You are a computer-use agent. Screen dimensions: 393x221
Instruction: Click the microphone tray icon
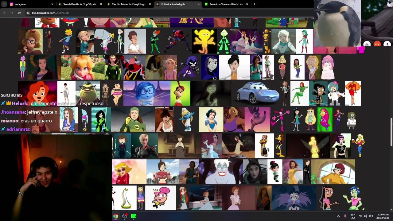point(345,216)
